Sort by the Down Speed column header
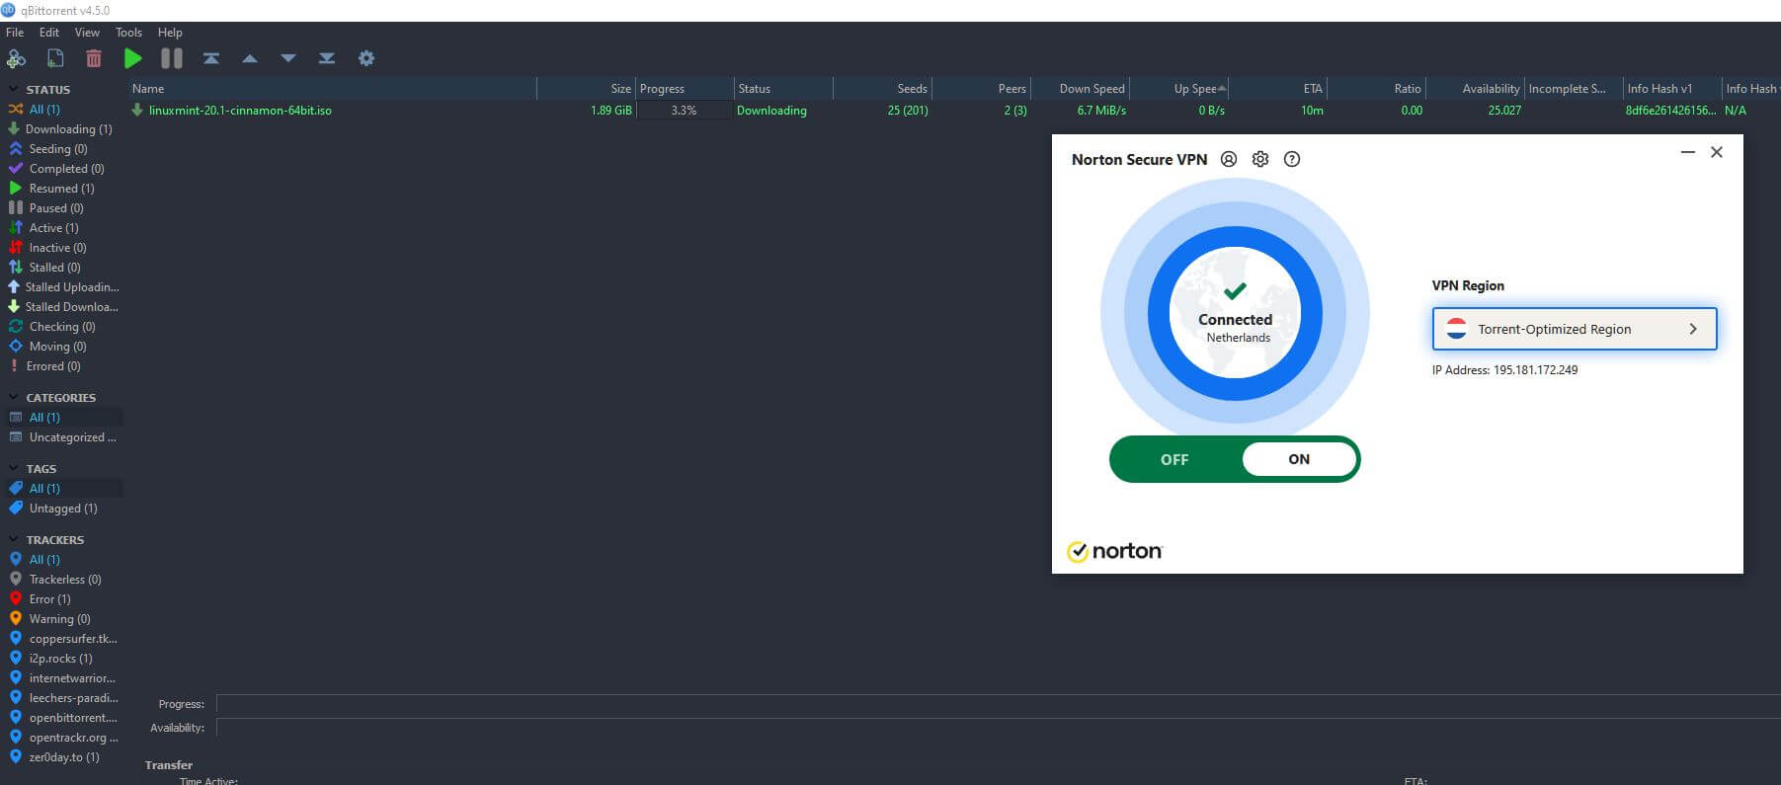 [x=1080, y=89]
